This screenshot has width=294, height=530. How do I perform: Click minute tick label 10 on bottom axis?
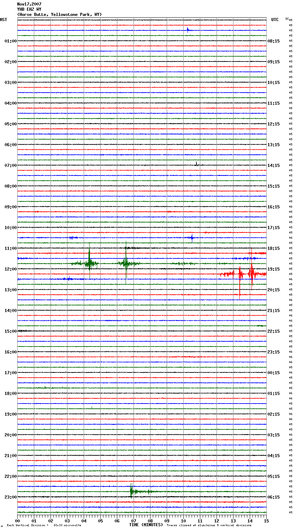tap(183, 521)
